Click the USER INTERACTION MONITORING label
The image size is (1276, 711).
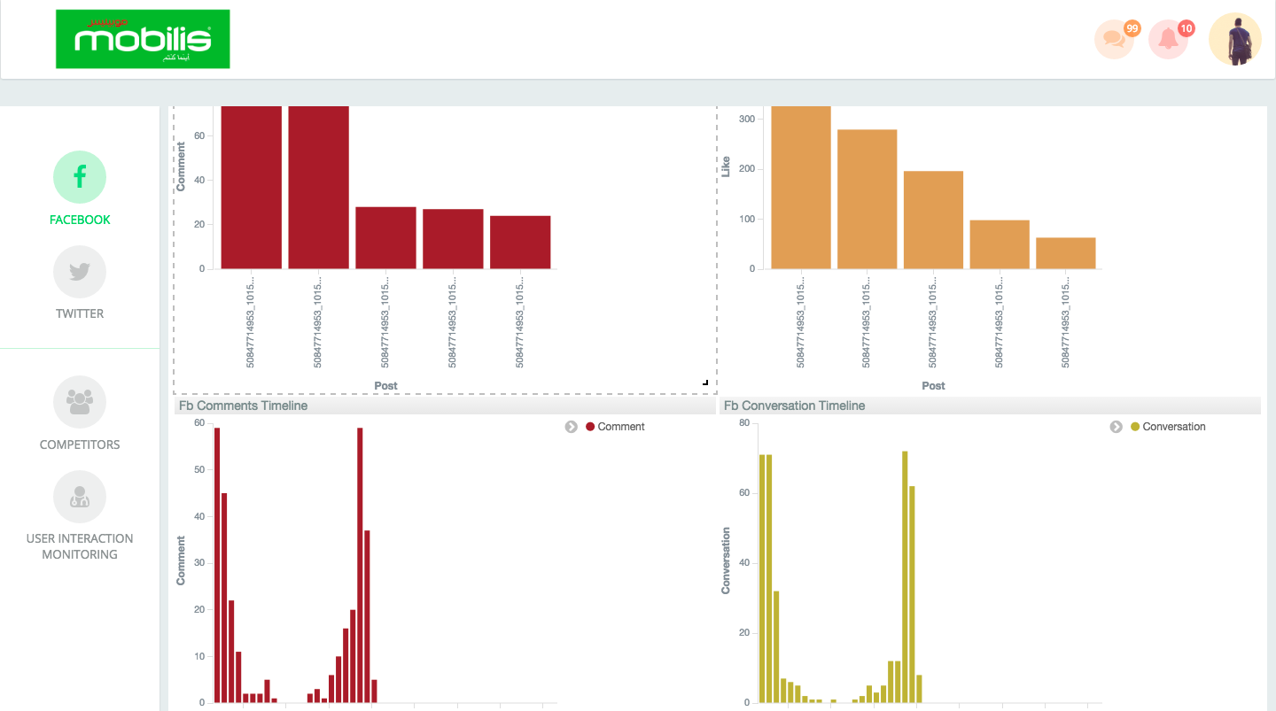(80, 546)
